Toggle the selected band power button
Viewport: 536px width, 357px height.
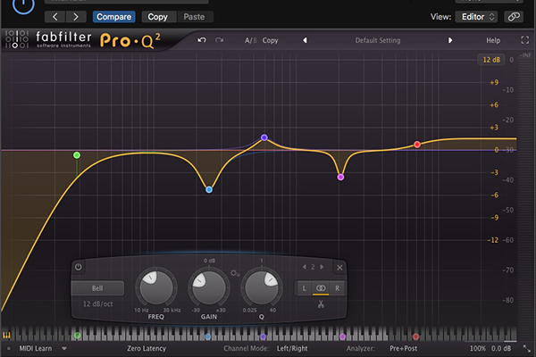[79, 267]
